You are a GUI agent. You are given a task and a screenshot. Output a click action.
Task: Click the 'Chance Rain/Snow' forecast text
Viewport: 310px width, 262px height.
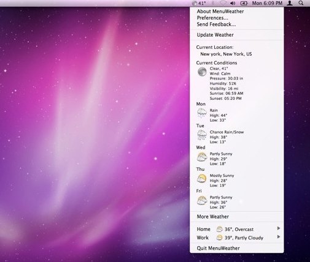tap(227, 132)
